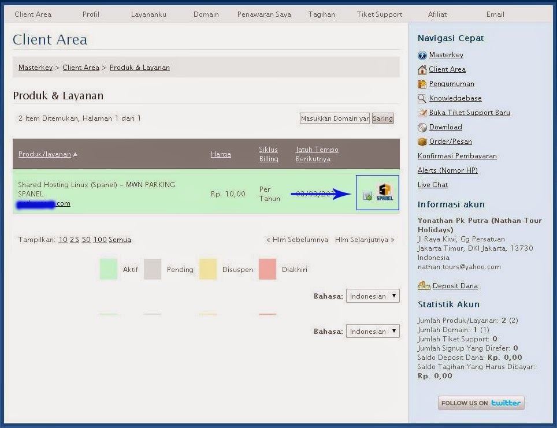Open the Domain menu

coord(206,14)
